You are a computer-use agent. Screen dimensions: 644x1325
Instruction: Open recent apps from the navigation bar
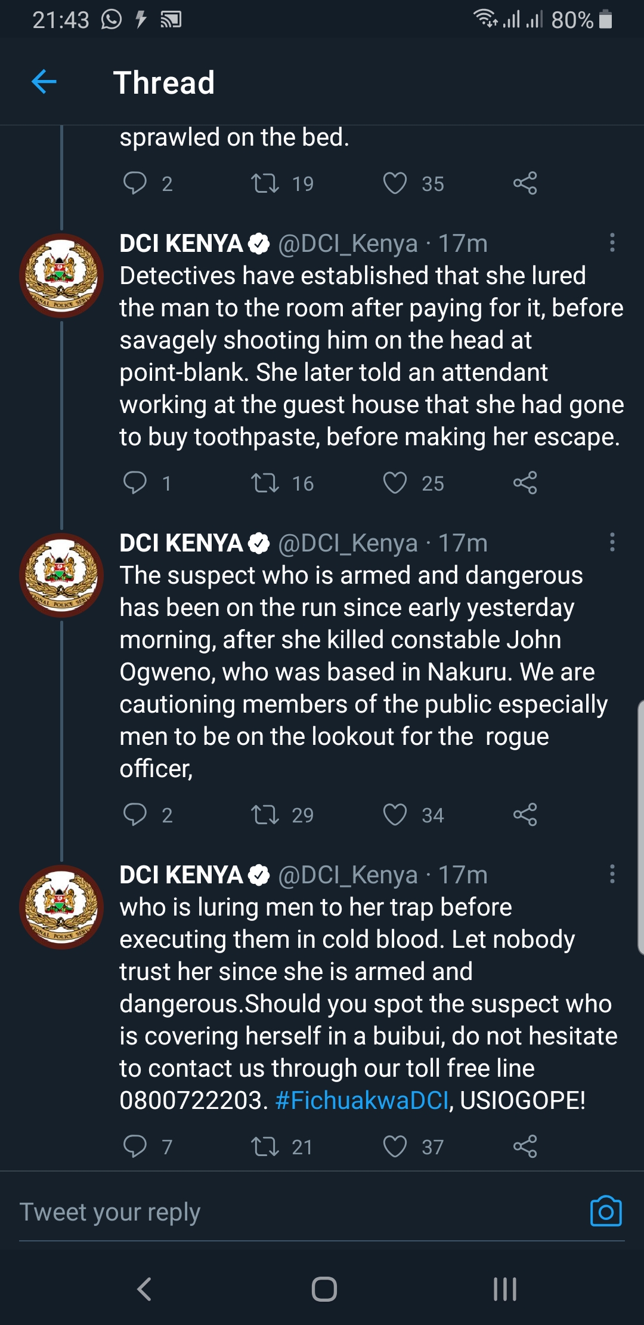point(504,1289)
